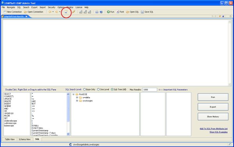Click the Open Connection toolbar button
The image size is (234, 147).
coord(34,12)
